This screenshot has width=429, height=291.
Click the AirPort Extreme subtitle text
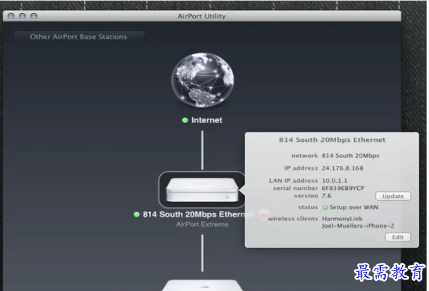pyautogui.click(x=202, y=224)
